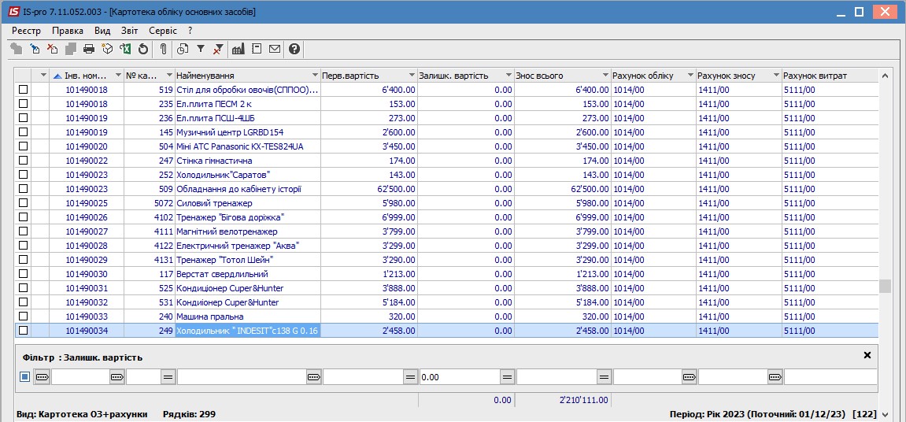Click the equals operator beside Знос всього filter
Image resolution: width=906 pixels, height=422 pixels.
[604, 377]
